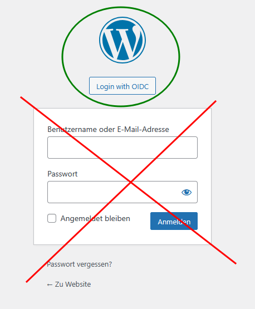Click the blue Anmelden button
This screenshot has height=309, width=255.
tap(174, 221)
